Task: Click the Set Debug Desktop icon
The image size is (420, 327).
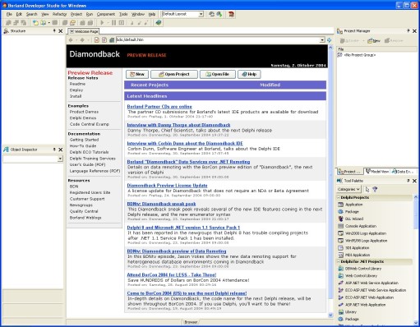Action: [219, 14]
